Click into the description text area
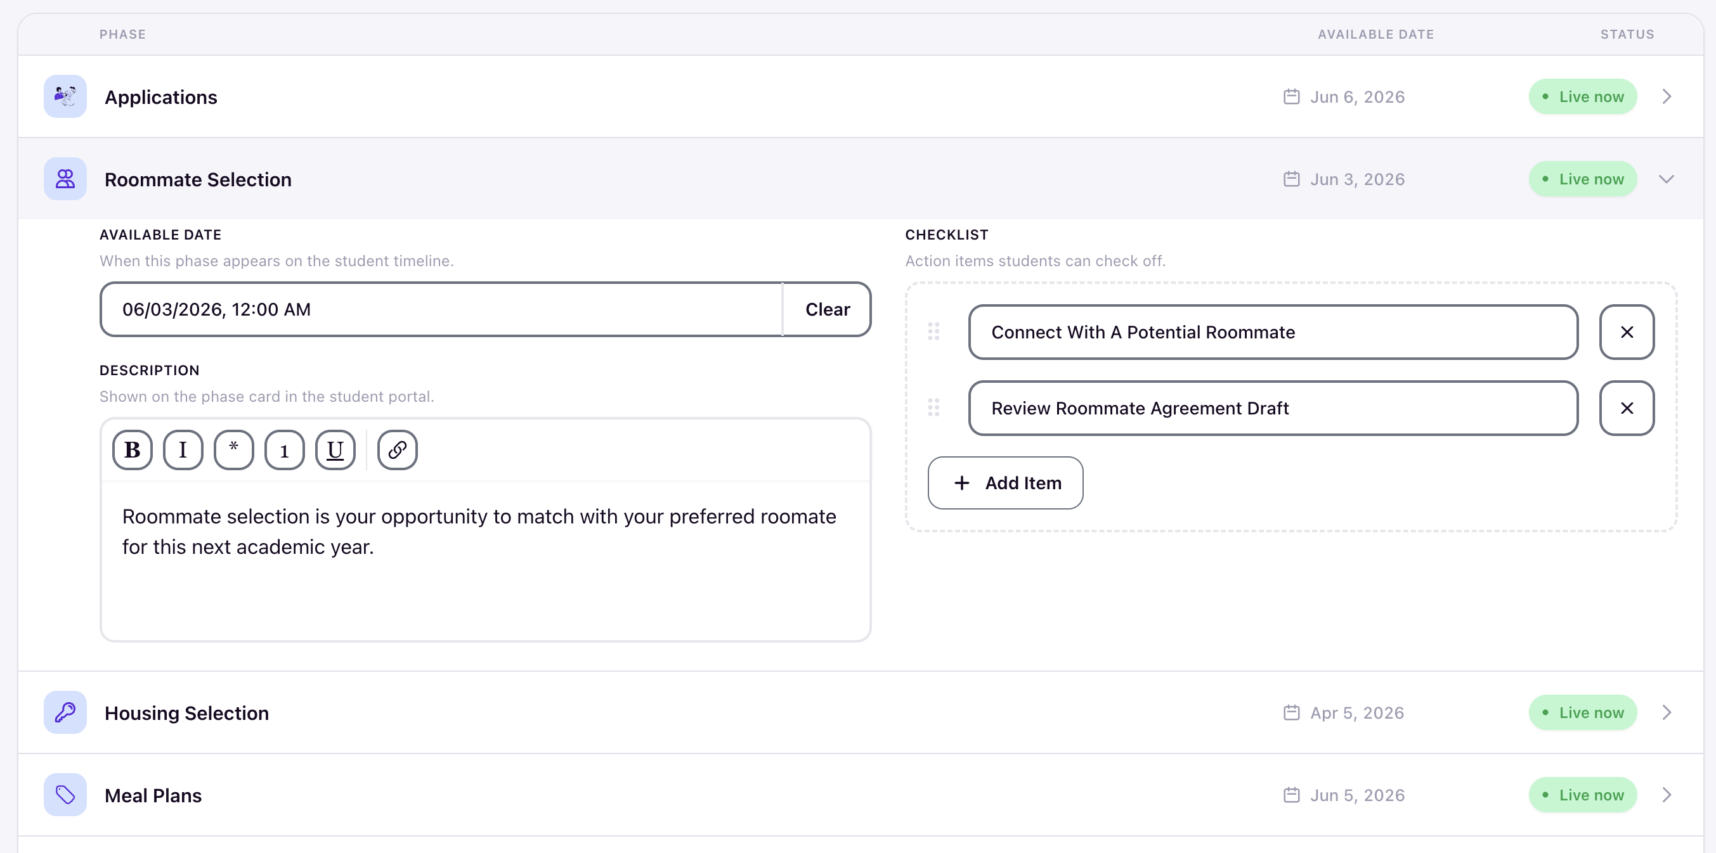This screenshot has height=853, width=1716. click(486, 561)
